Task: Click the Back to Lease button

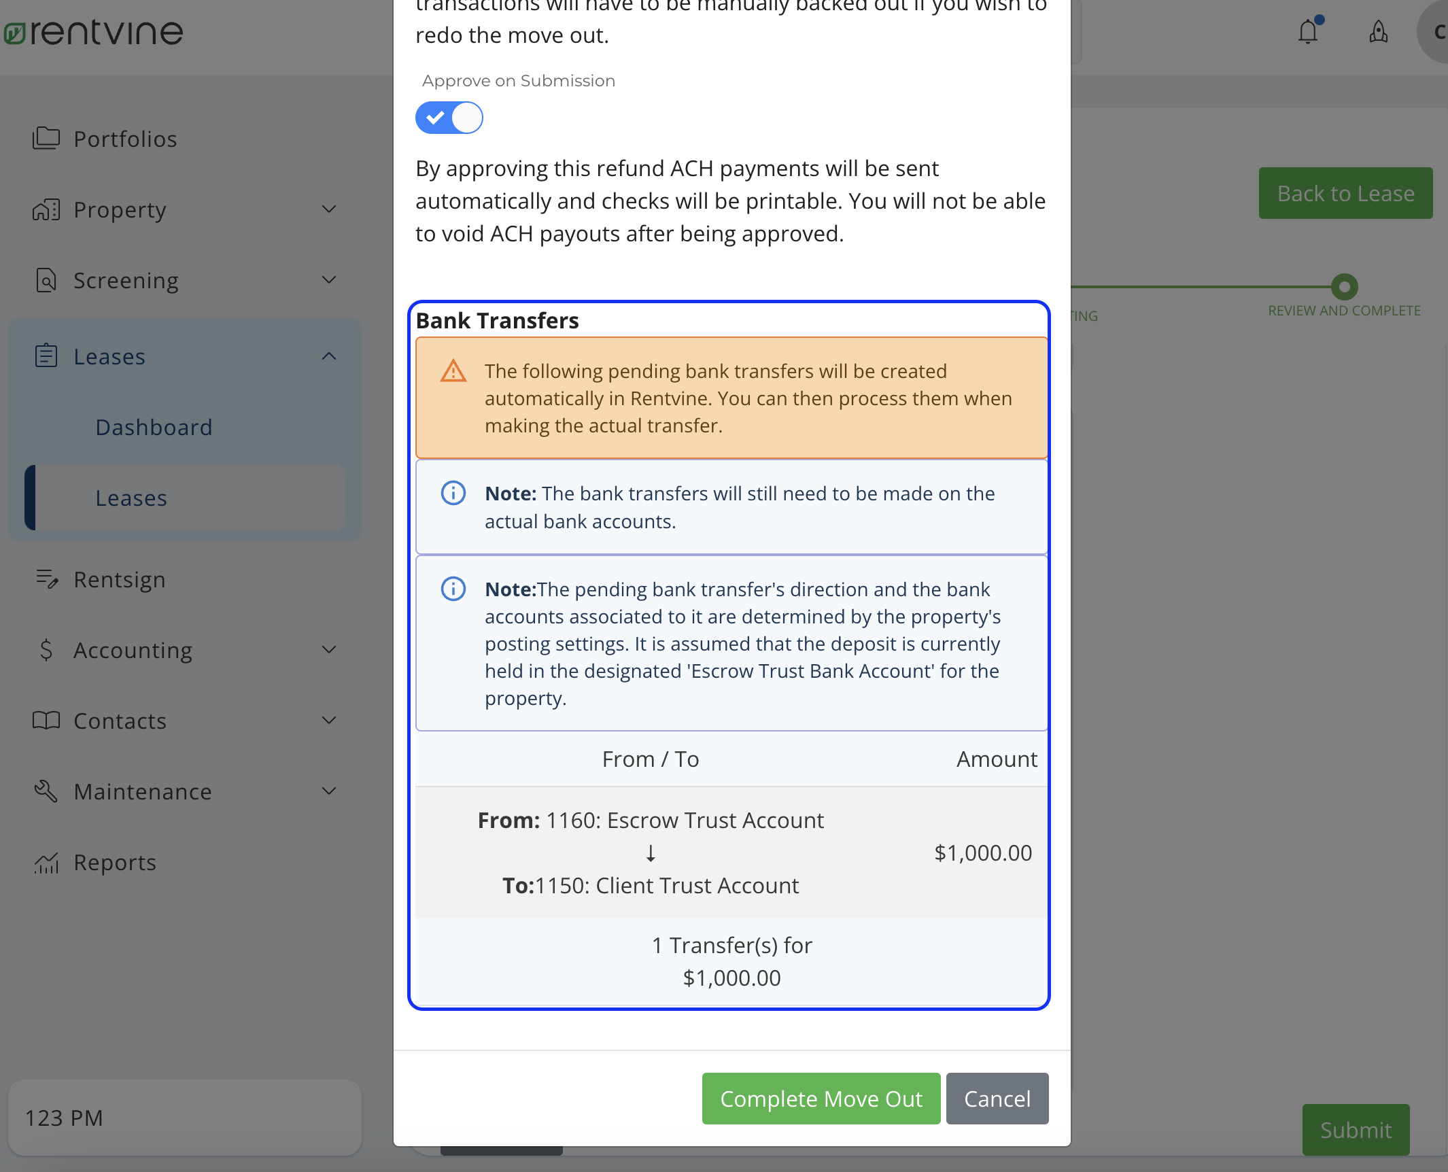Action: pyautogui.click(x=1344, y=193)
